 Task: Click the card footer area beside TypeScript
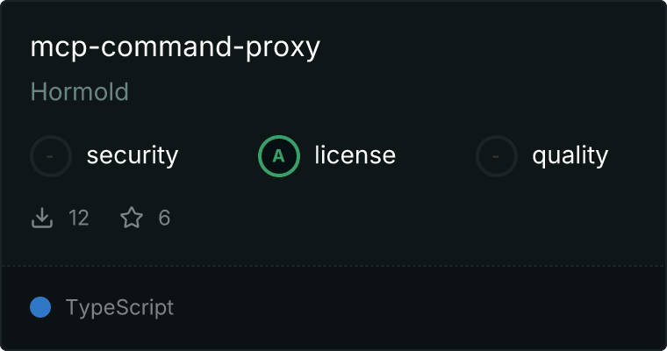click(x=419, y=308)
